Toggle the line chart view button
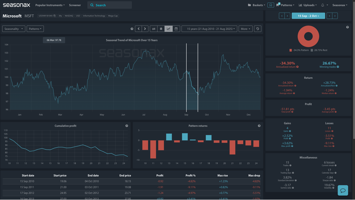 [x=168, y=29]
